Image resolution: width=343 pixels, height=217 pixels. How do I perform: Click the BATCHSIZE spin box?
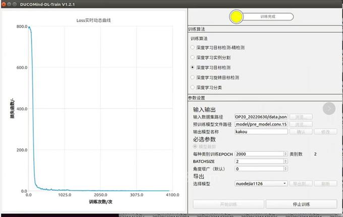[261, 161]
